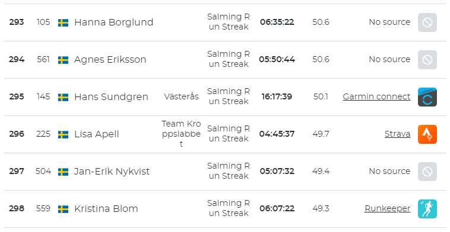Click the time 16:17:39 in row 295
This screenshot has width=450, height=232.
[277, 96]
